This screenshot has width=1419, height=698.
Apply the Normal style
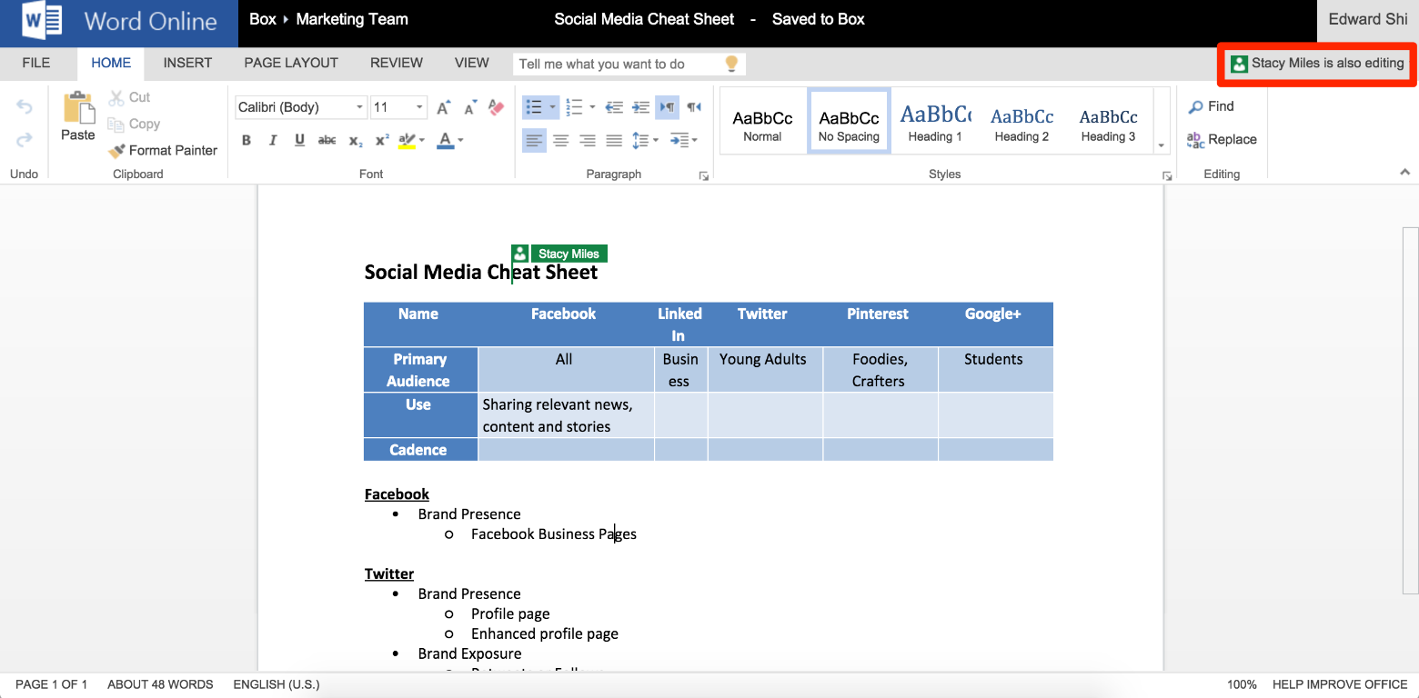762,121
